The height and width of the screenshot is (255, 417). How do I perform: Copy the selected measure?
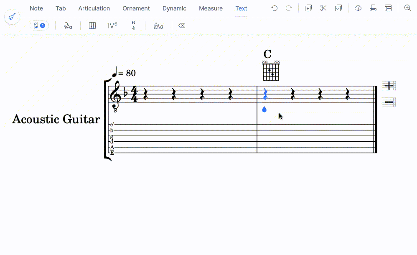pos(308,8)
